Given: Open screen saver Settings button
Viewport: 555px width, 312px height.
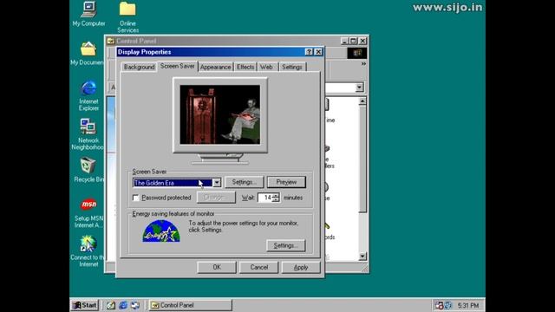Looking at the screenshot, I should click(x=245, y=182).
